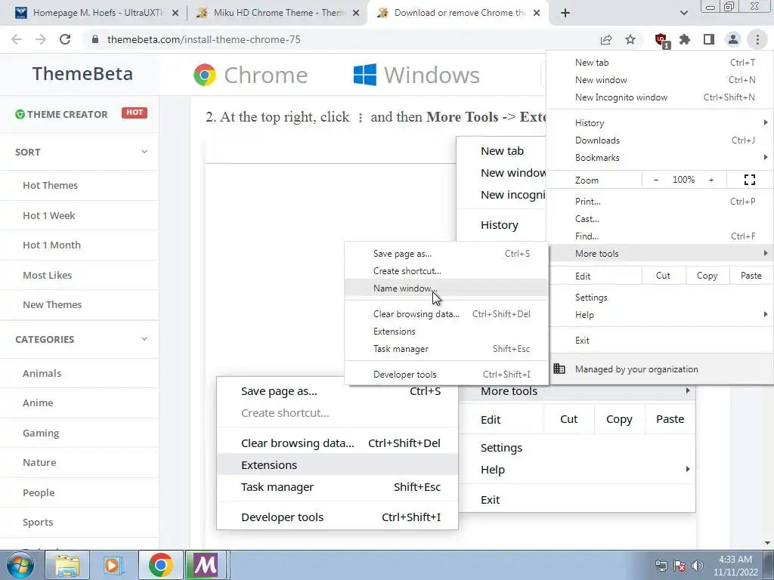Choose New tab in Chrome menu
Viewport: 774px width, 580px height.
[x=660, y=63]
